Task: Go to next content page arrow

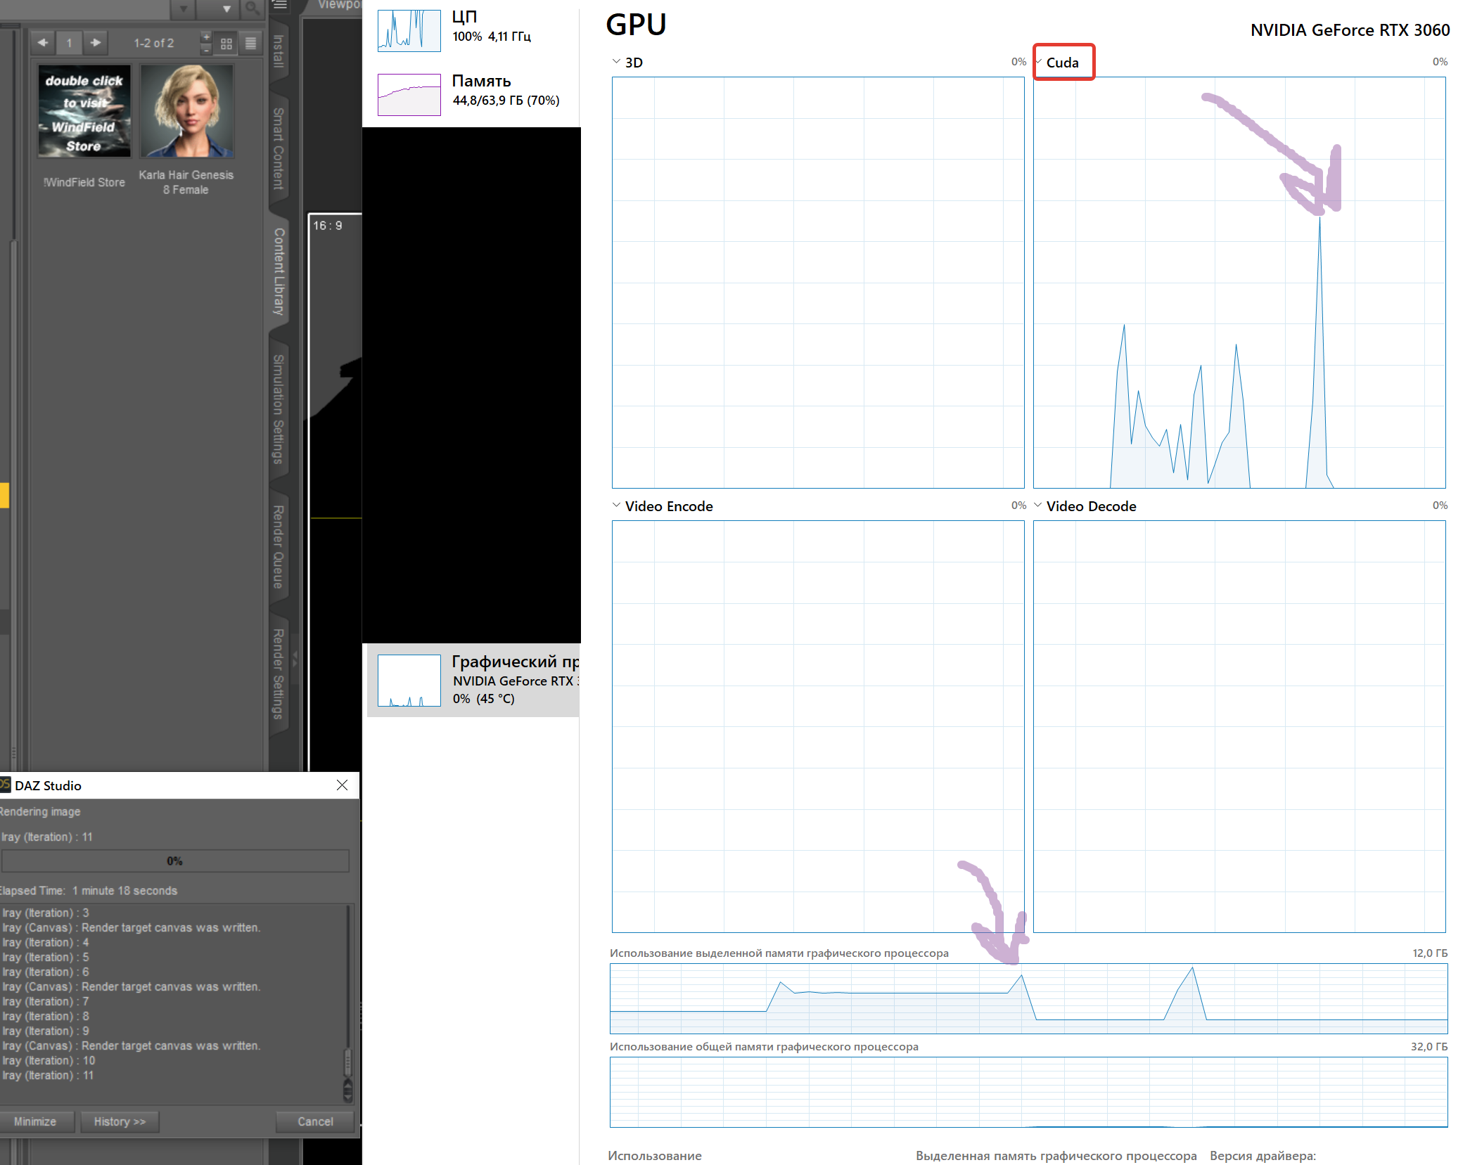Action: [x=96, y=43]
